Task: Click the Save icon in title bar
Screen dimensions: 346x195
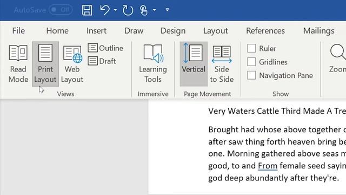Action: point(86,10)
